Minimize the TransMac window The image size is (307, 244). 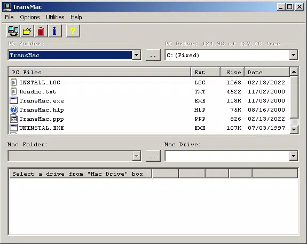(x=281, y=7)
